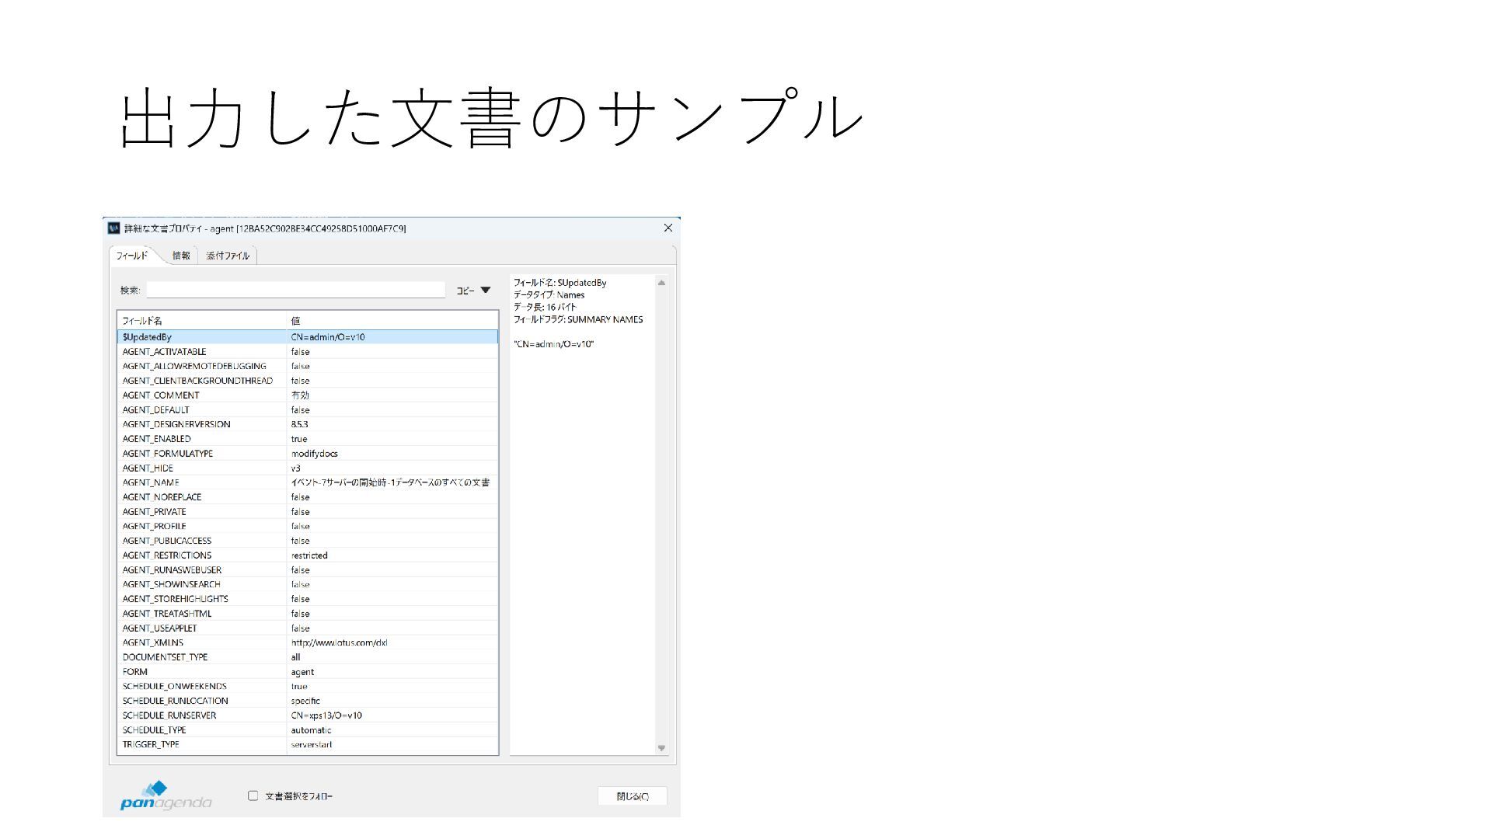Switch to the 情報 tab
This screenshot has height=839, width=1492.
[181, 256]
